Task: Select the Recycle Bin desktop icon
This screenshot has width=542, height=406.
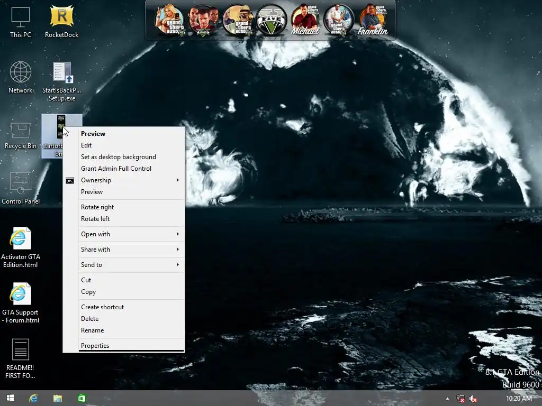Action: [x=21, y=135]
